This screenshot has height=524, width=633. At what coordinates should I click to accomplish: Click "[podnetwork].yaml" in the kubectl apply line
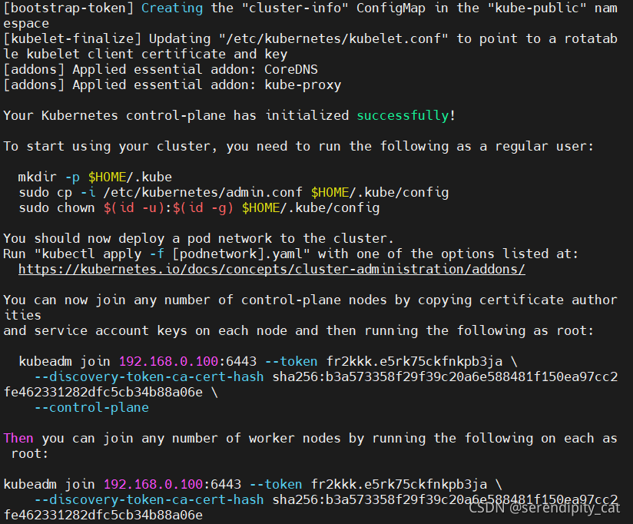[x=237, y=254]
